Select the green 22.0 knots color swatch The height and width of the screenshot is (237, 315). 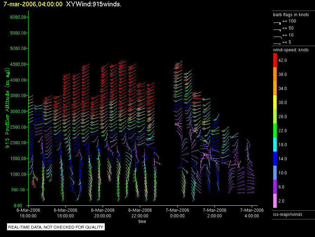coord(275,131)
